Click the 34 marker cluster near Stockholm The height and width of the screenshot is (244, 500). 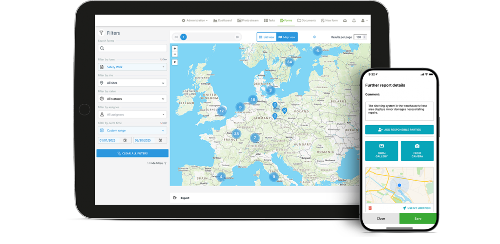(x=290, y=62)
